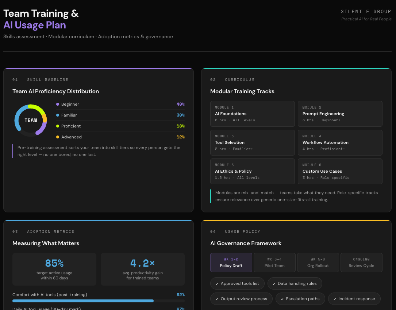Click the blue Familiar legend dot

point(57,115)
